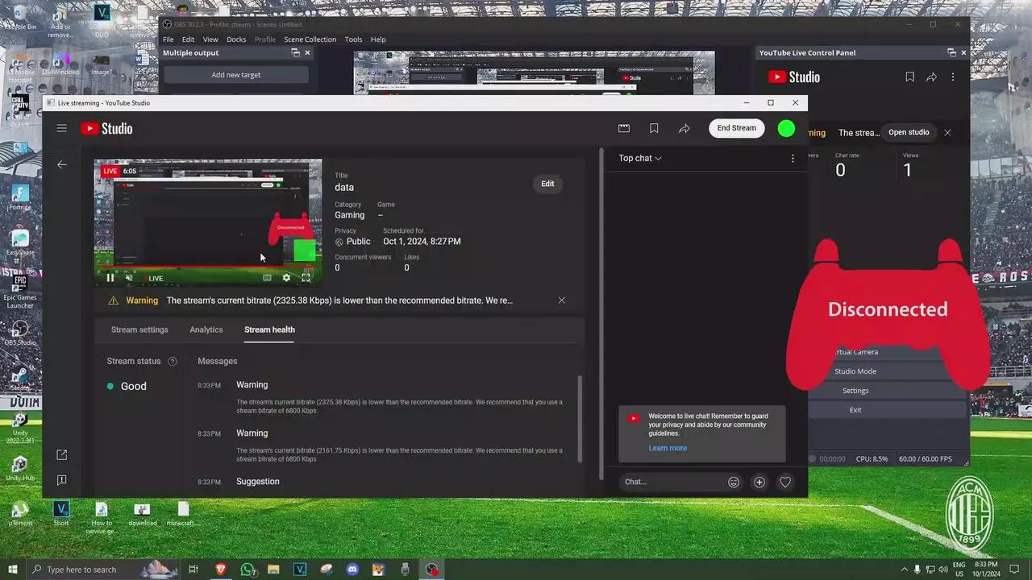The width and height of the screenshot is (1032, 580).
Task: Open the Windows Start menu
Action: coord(12,570)
